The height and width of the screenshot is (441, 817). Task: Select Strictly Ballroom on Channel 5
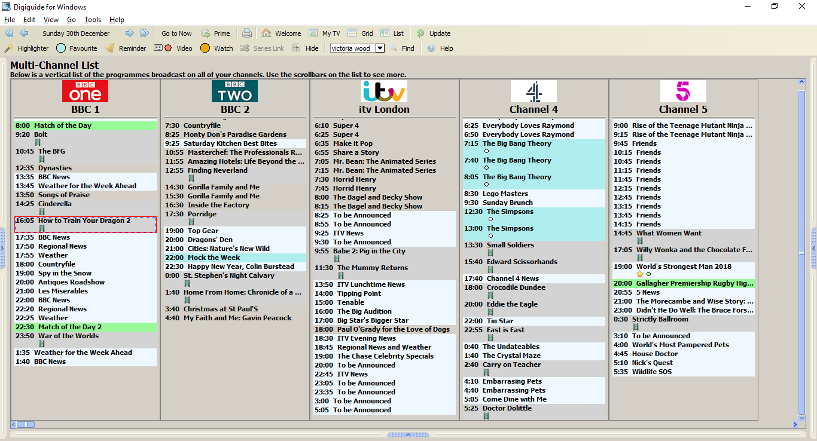(x=684, y=323)
